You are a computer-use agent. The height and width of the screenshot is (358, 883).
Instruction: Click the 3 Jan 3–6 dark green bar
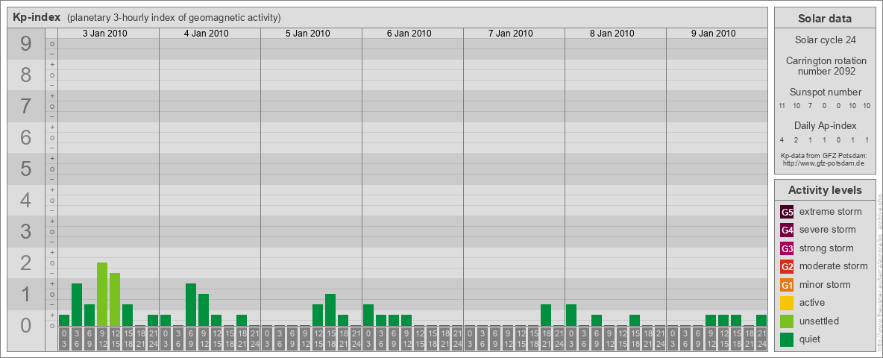click(77, 304)
